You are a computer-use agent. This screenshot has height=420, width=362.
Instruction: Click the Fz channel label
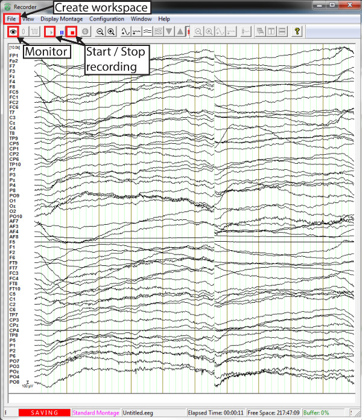pyautogui.click(x=12, y=76)
